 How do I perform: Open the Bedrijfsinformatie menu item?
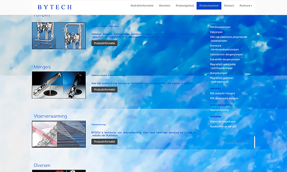[142, 6]
